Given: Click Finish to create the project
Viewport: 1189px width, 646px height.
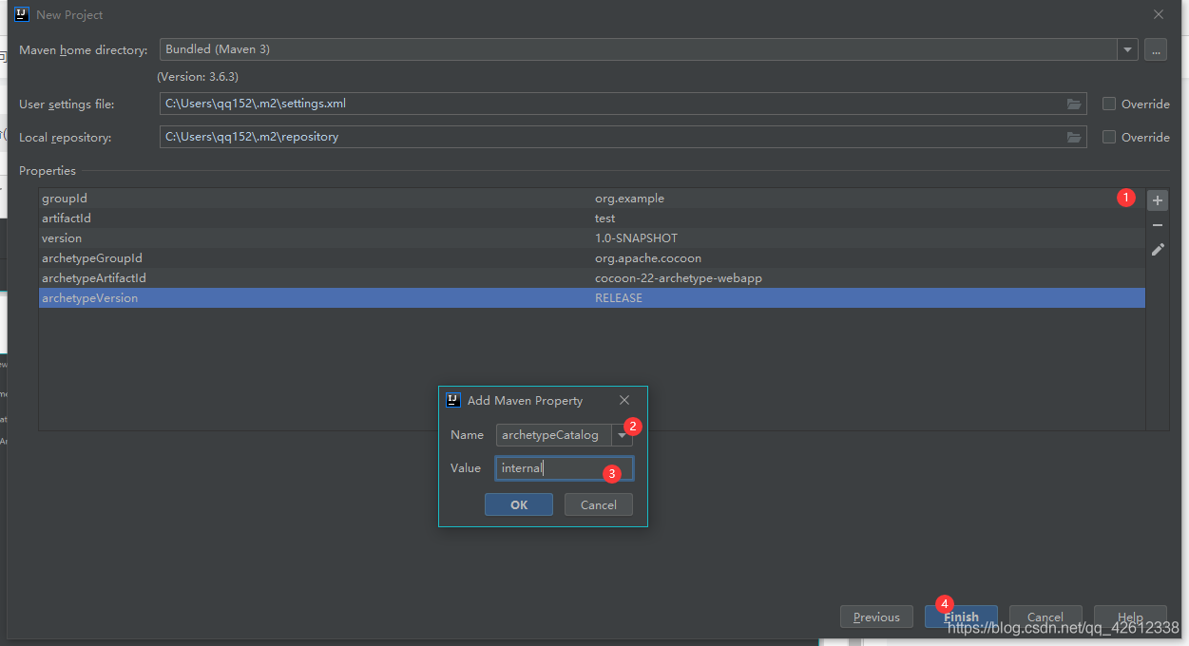Looking at the screenshot, I should 961,617.
